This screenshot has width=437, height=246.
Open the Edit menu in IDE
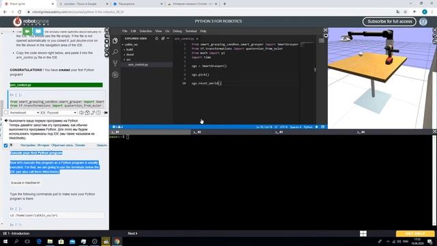(133, 31)
